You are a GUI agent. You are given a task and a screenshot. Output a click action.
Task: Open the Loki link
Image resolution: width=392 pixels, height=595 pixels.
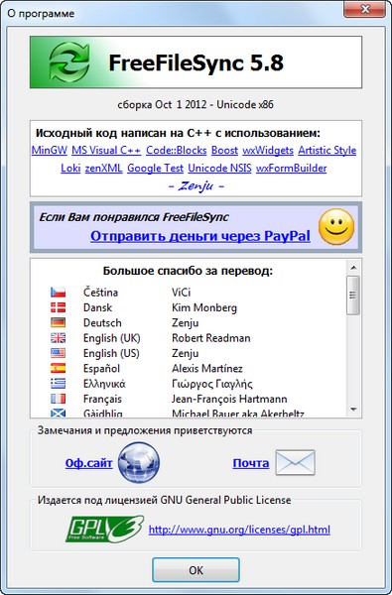pyautogui.click(x=70, y=169)
